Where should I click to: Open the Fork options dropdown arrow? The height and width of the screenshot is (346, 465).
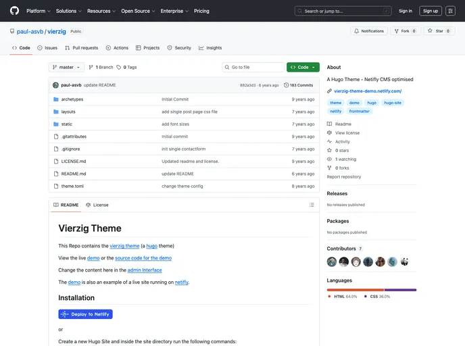pos(423,31)
